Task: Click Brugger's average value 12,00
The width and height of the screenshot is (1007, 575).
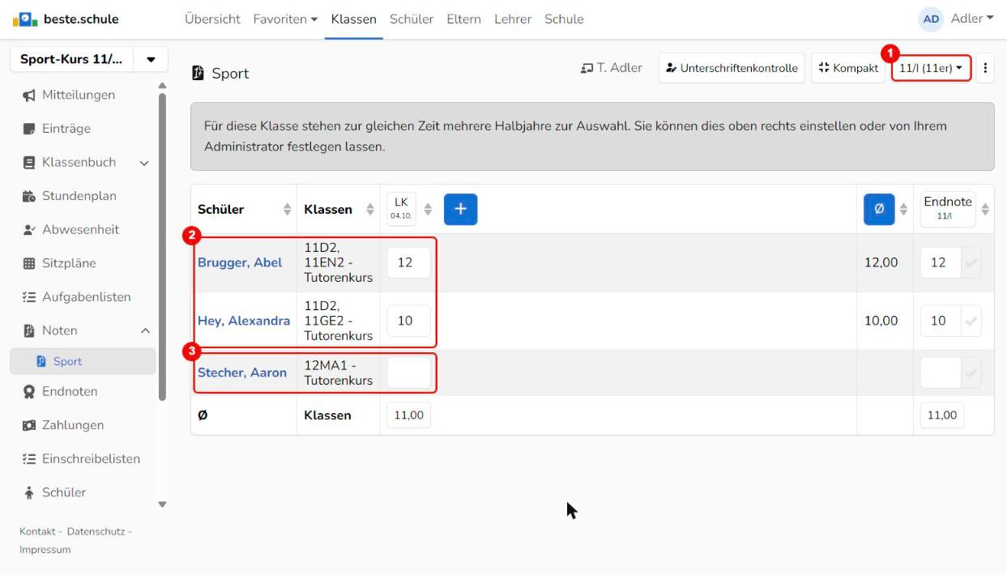Action: (x=881, y=262)
